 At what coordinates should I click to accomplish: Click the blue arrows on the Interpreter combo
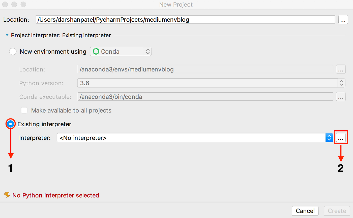pyautogui.click(x=329, y=137)
